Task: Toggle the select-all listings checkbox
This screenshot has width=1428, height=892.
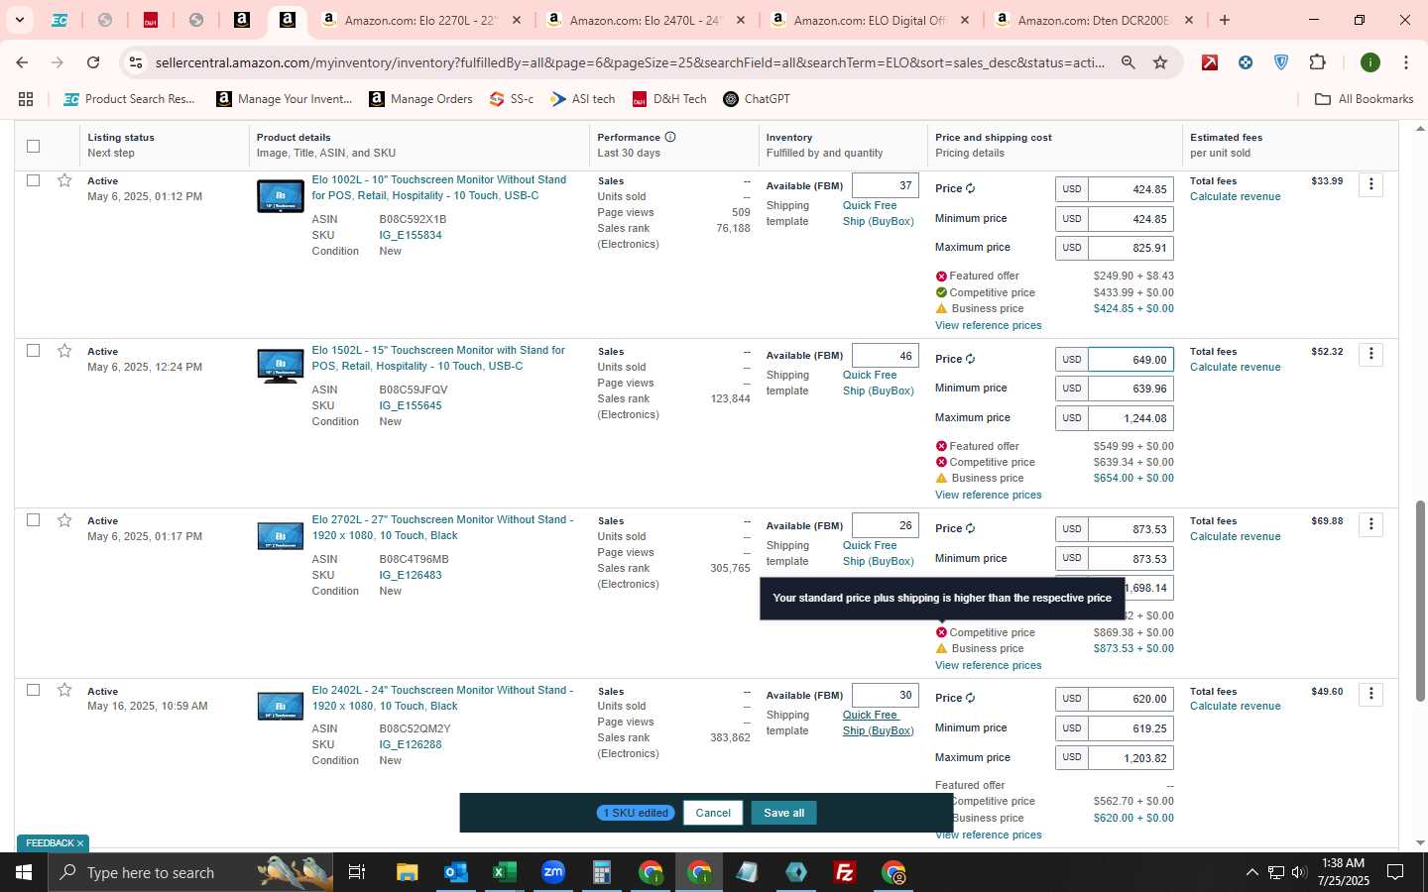Action: pos(33,146)
